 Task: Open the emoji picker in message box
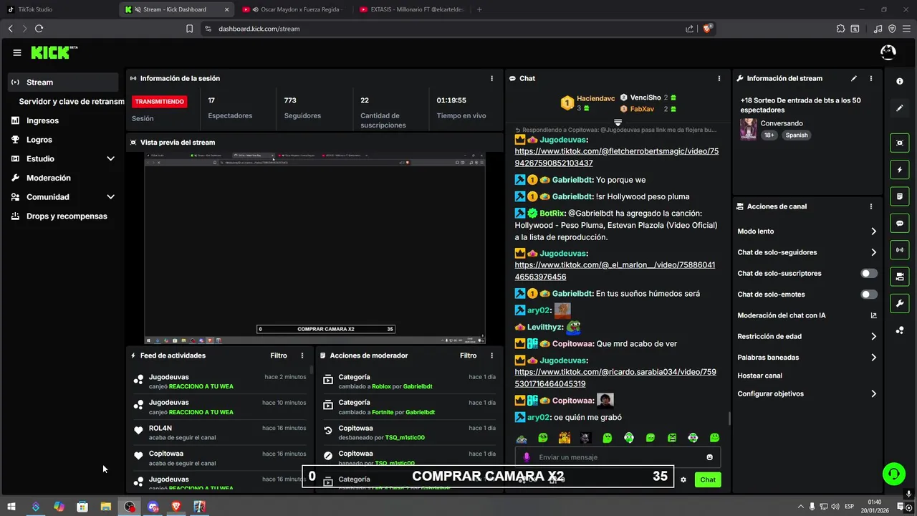click(x=710, y=457)
